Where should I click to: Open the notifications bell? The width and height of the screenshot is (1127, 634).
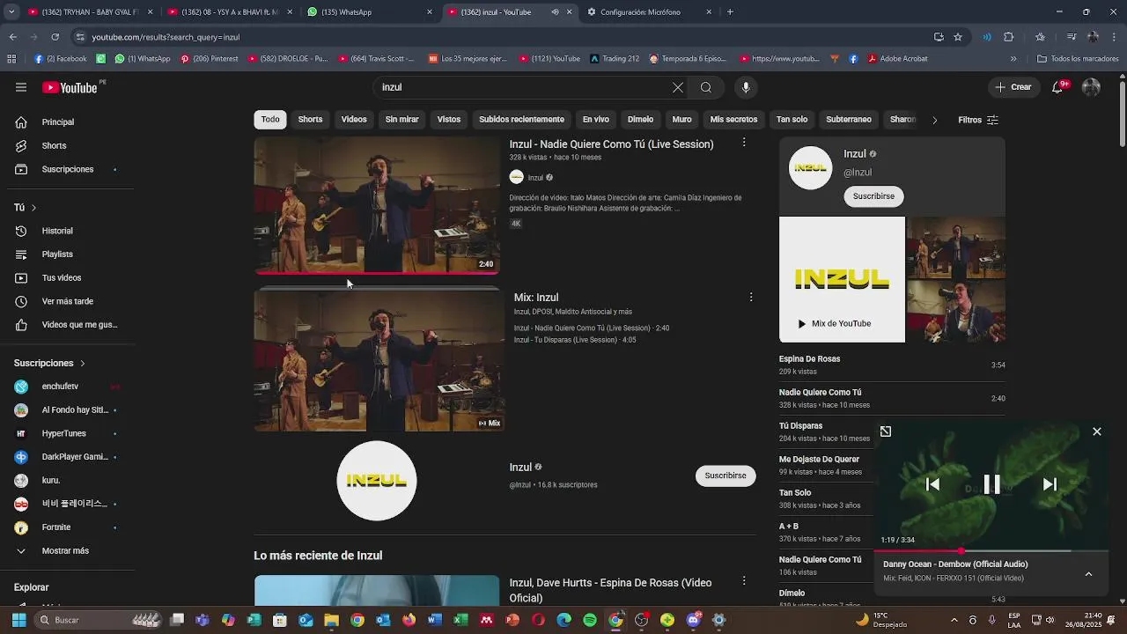click(x=1058, y=87)
